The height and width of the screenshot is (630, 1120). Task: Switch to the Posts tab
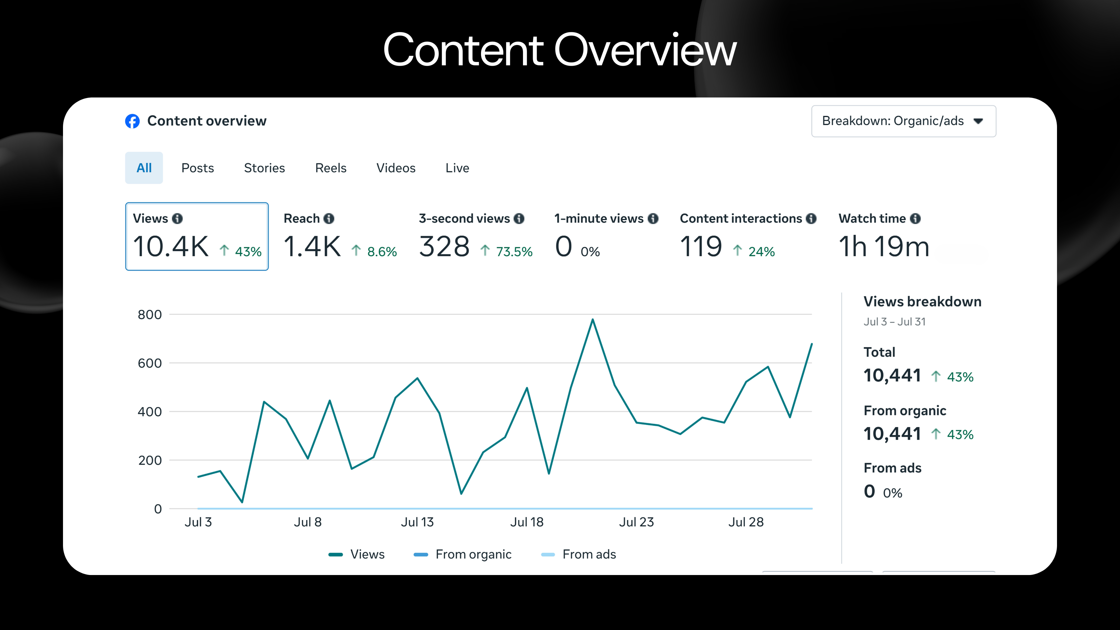pos(198,168)
